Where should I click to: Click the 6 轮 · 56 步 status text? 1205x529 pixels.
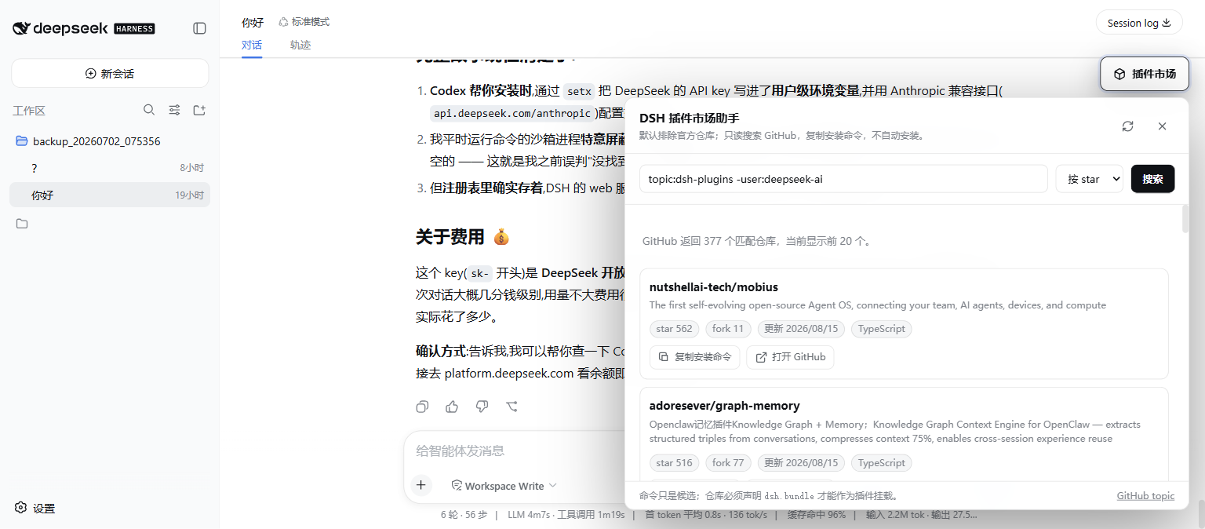click(464, 515)
